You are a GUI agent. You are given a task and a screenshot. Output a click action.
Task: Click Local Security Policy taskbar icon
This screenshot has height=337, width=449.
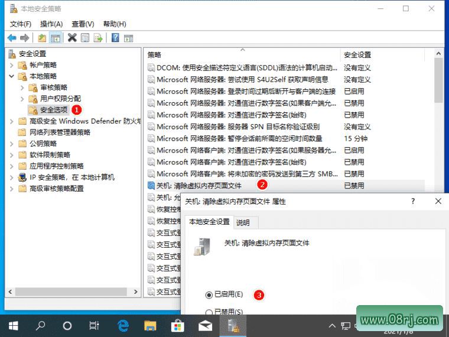[x=233, y=326]
